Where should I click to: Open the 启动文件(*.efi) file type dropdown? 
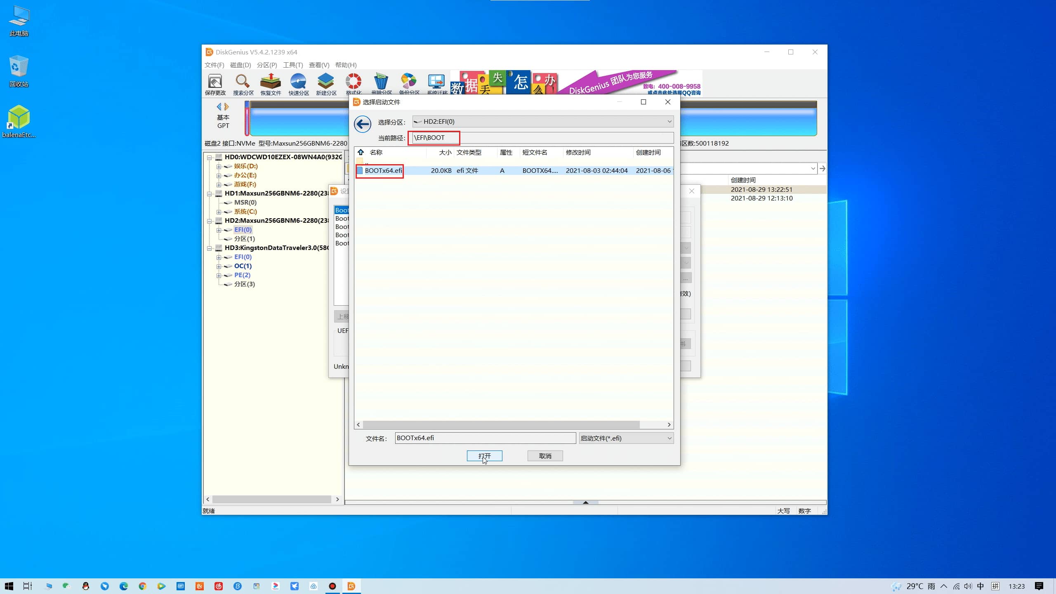coord(669,438)
